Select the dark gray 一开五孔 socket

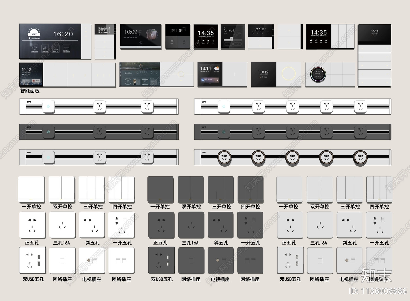(x=250, y=225)
